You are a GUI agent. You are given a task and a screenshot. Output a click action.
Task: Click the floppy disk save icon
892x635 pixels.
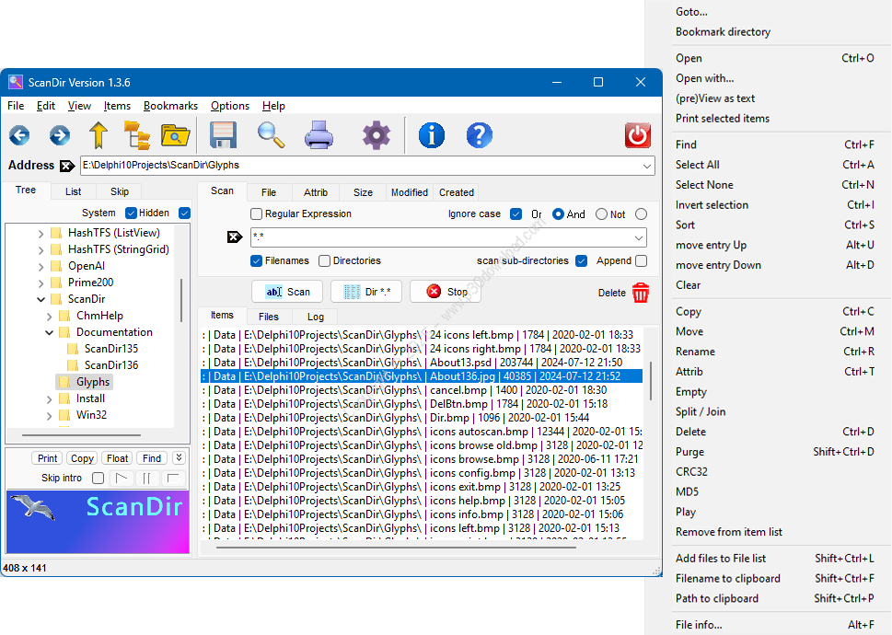click(x=224, y=135)
